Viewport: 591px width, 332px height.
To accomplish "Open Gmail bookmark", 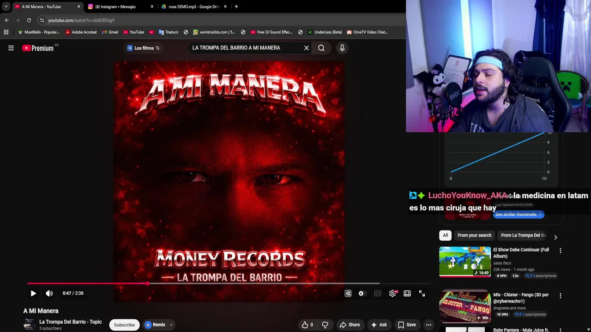I will (x=110, y=32).
